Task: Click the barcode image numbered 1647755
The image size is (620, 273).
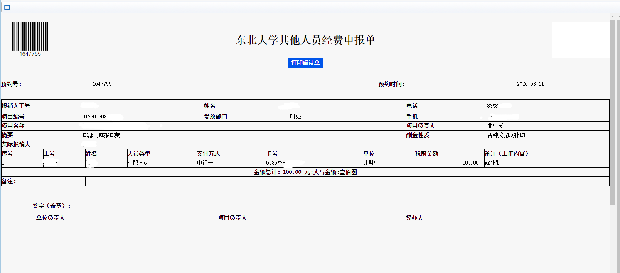Action: click(30, 37)
